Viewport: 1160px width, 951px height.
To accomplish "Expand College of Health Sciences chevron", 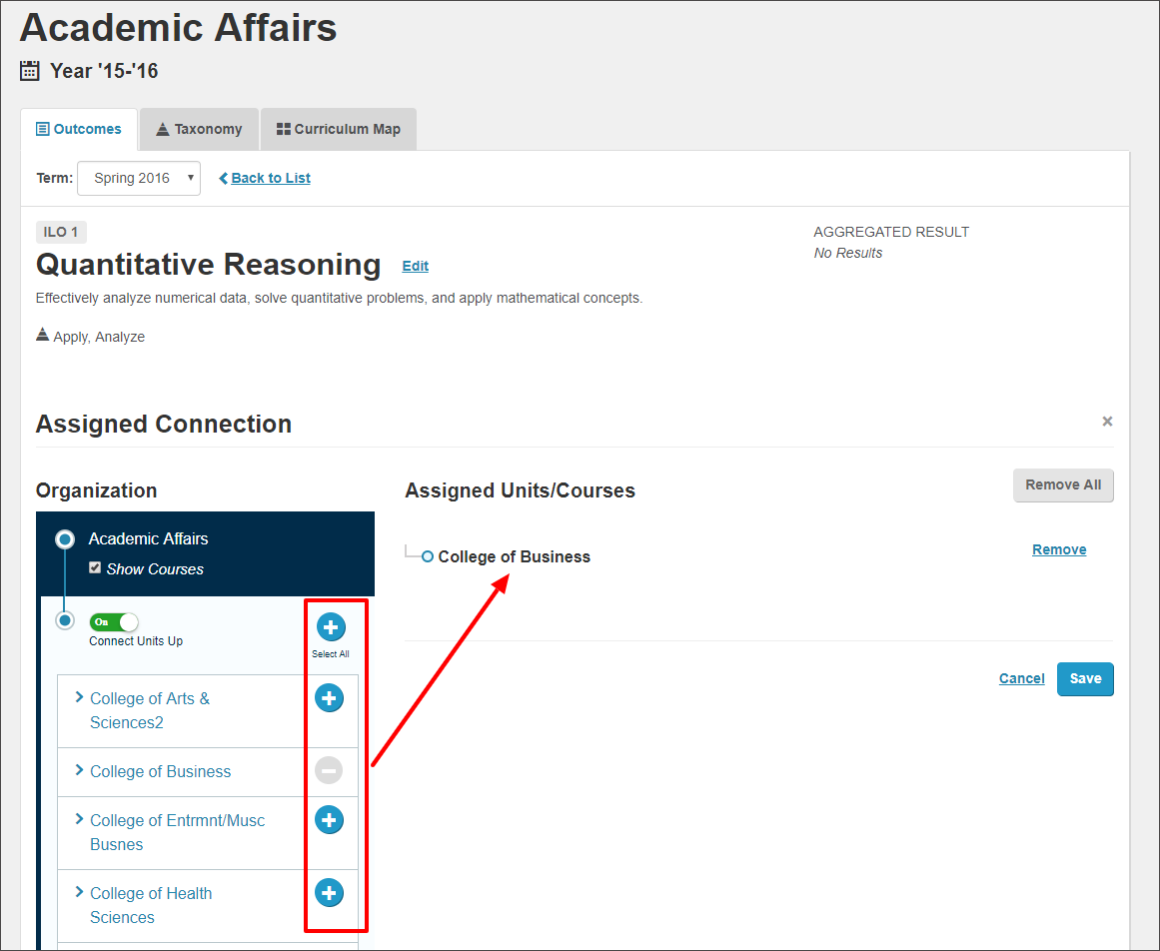I will point(79,893).
